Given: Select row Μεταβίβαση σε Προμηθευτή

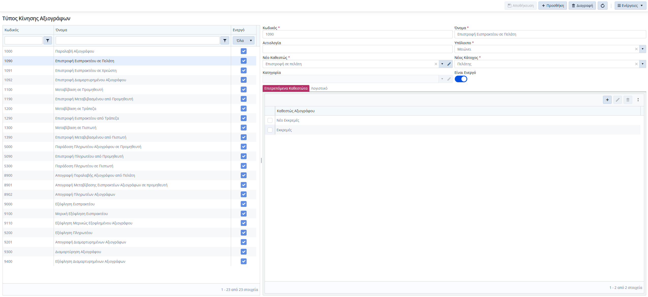Looking at the screenshot, I should coord(129,90).
